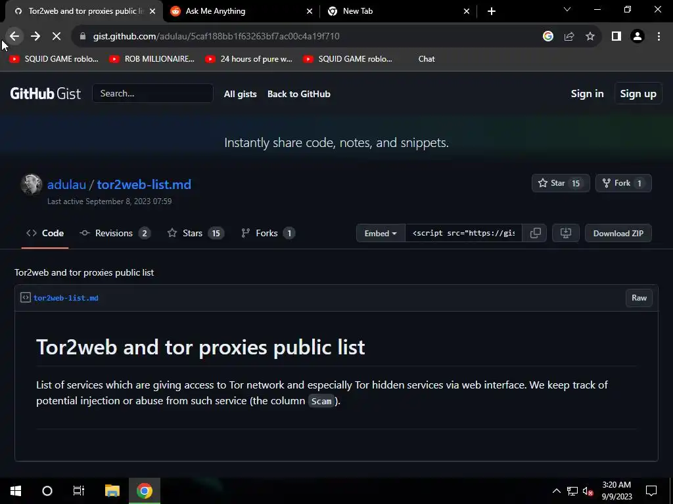
Task: Open tor2web-list.md gist title link
Action: point(144,184)
